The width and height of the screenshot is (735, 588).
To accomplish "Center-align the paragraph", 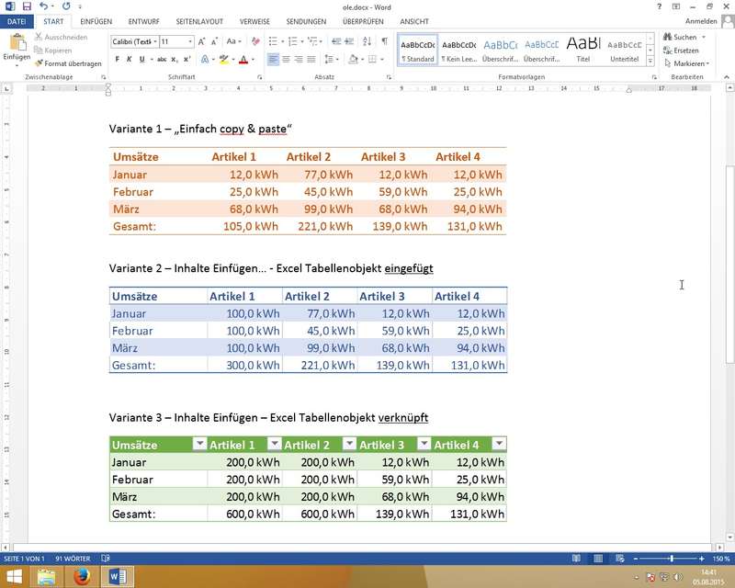I will 286,60.
